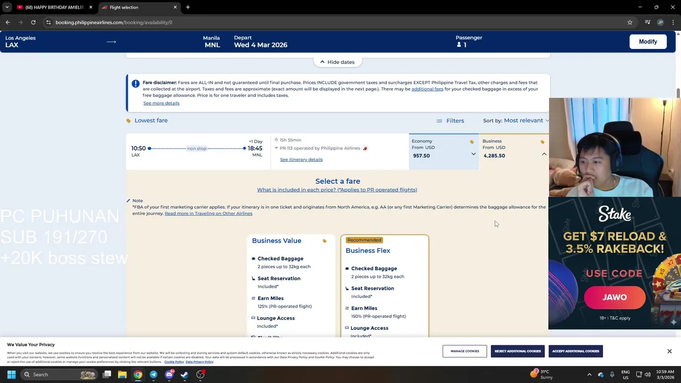Click the JAWO code button in Stake ad

point(614,297)
